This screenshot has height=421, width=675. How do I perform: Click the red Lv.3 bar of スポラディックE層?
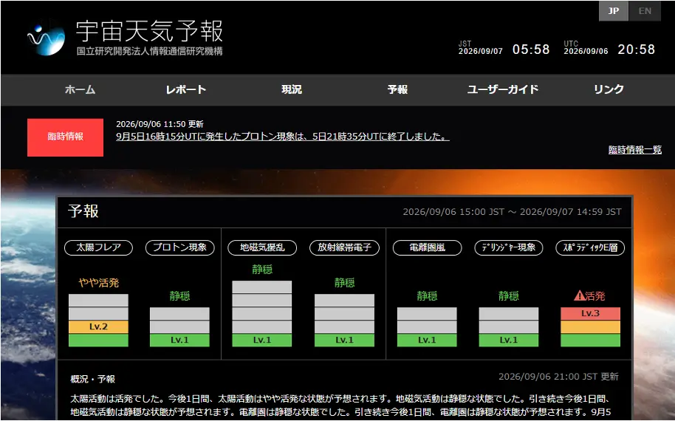click(x=590, y=313)
